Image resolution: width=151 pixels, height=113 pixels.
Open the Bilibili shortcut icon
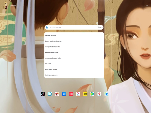point(50,94)
